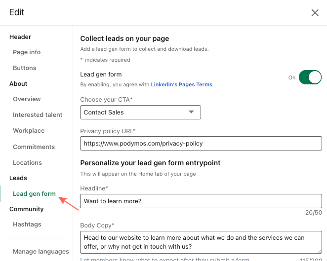
Task: Click the Contact Sales dropdown arrow
Action: click(x=192, y=112)
